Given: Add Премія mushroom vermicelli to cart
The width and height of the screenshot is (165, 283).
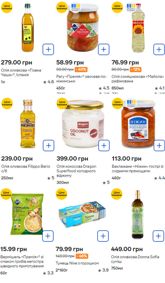Looking at the screenshot, I should click(48, 236).
